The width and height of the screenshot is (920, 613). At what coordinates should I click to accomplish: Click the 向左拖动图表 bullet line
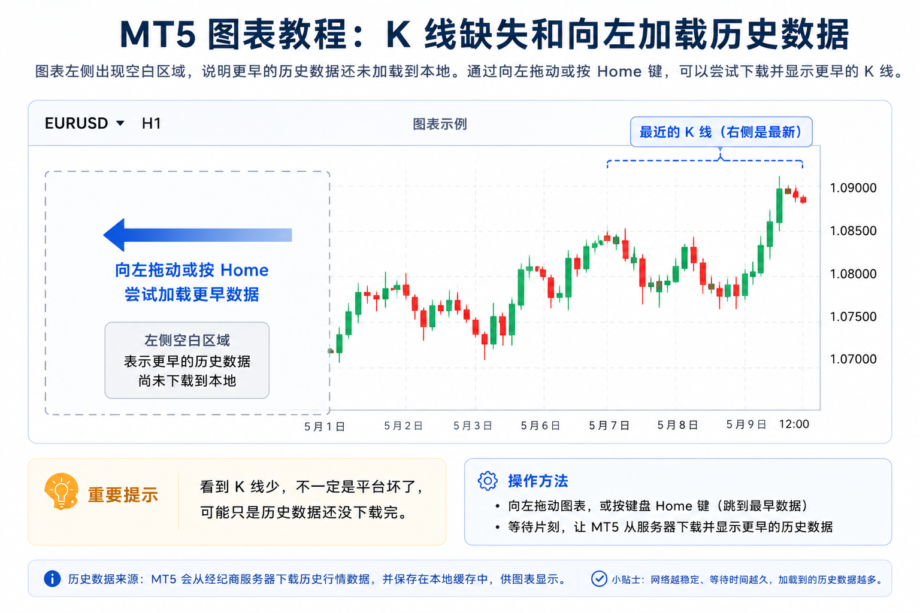[658, 506]
